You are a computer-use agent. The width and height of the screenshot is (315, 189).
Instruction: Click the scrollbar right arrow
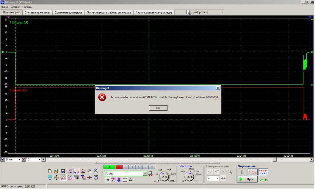(311, 160)
